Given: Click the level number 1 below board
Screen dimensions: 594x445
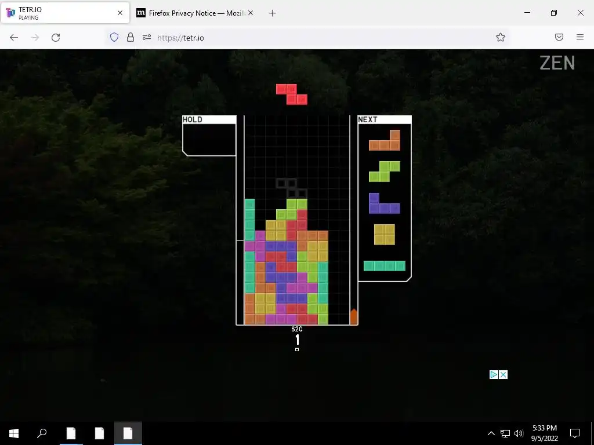Looking at the screenshot, I should pyautogui.click(x=297, y=340).
